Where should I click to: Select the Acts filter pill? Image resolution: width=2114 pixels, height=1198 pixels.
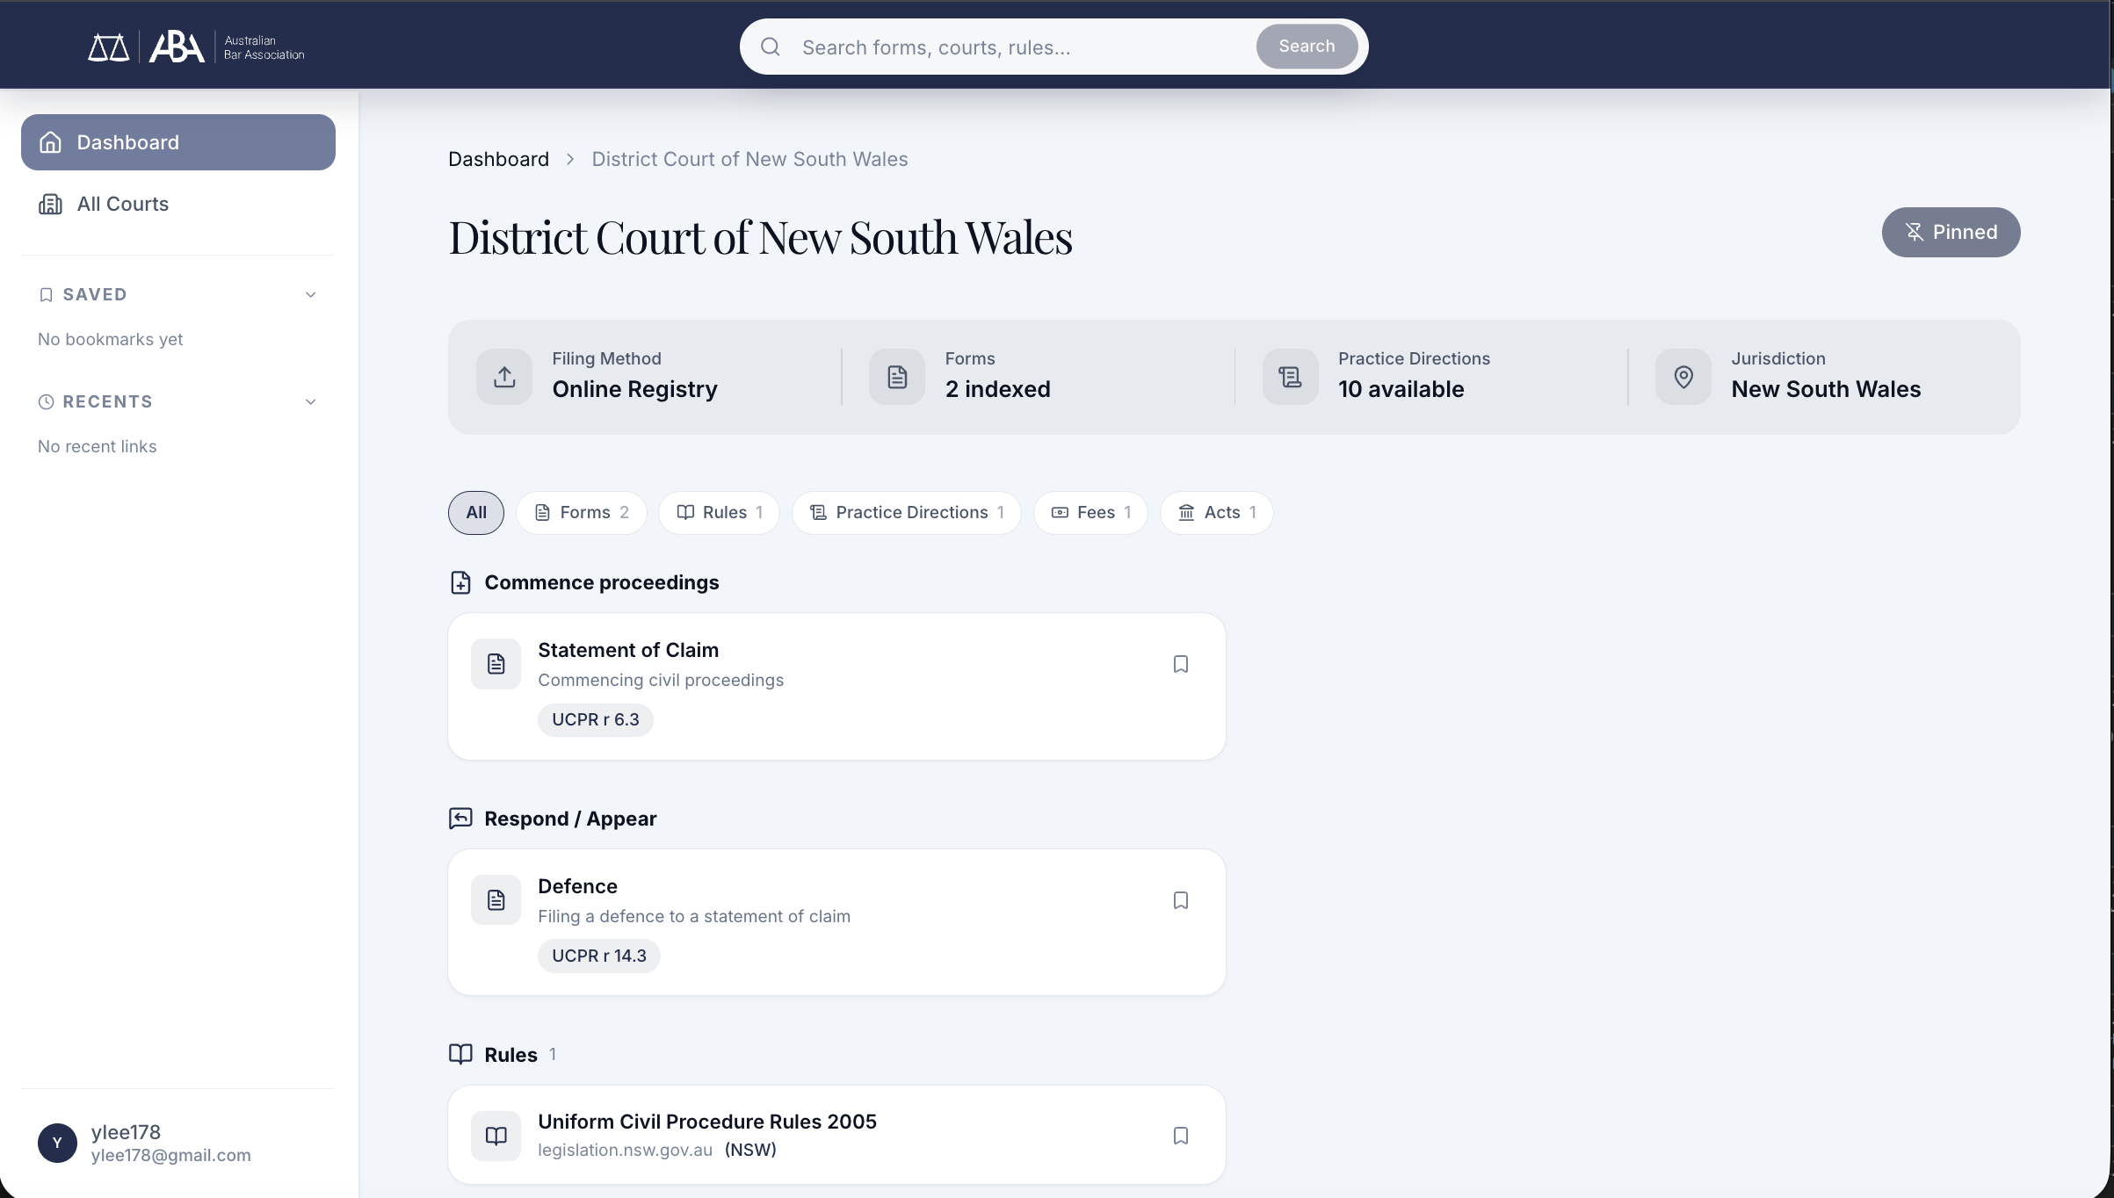[x=1216, y=512]
